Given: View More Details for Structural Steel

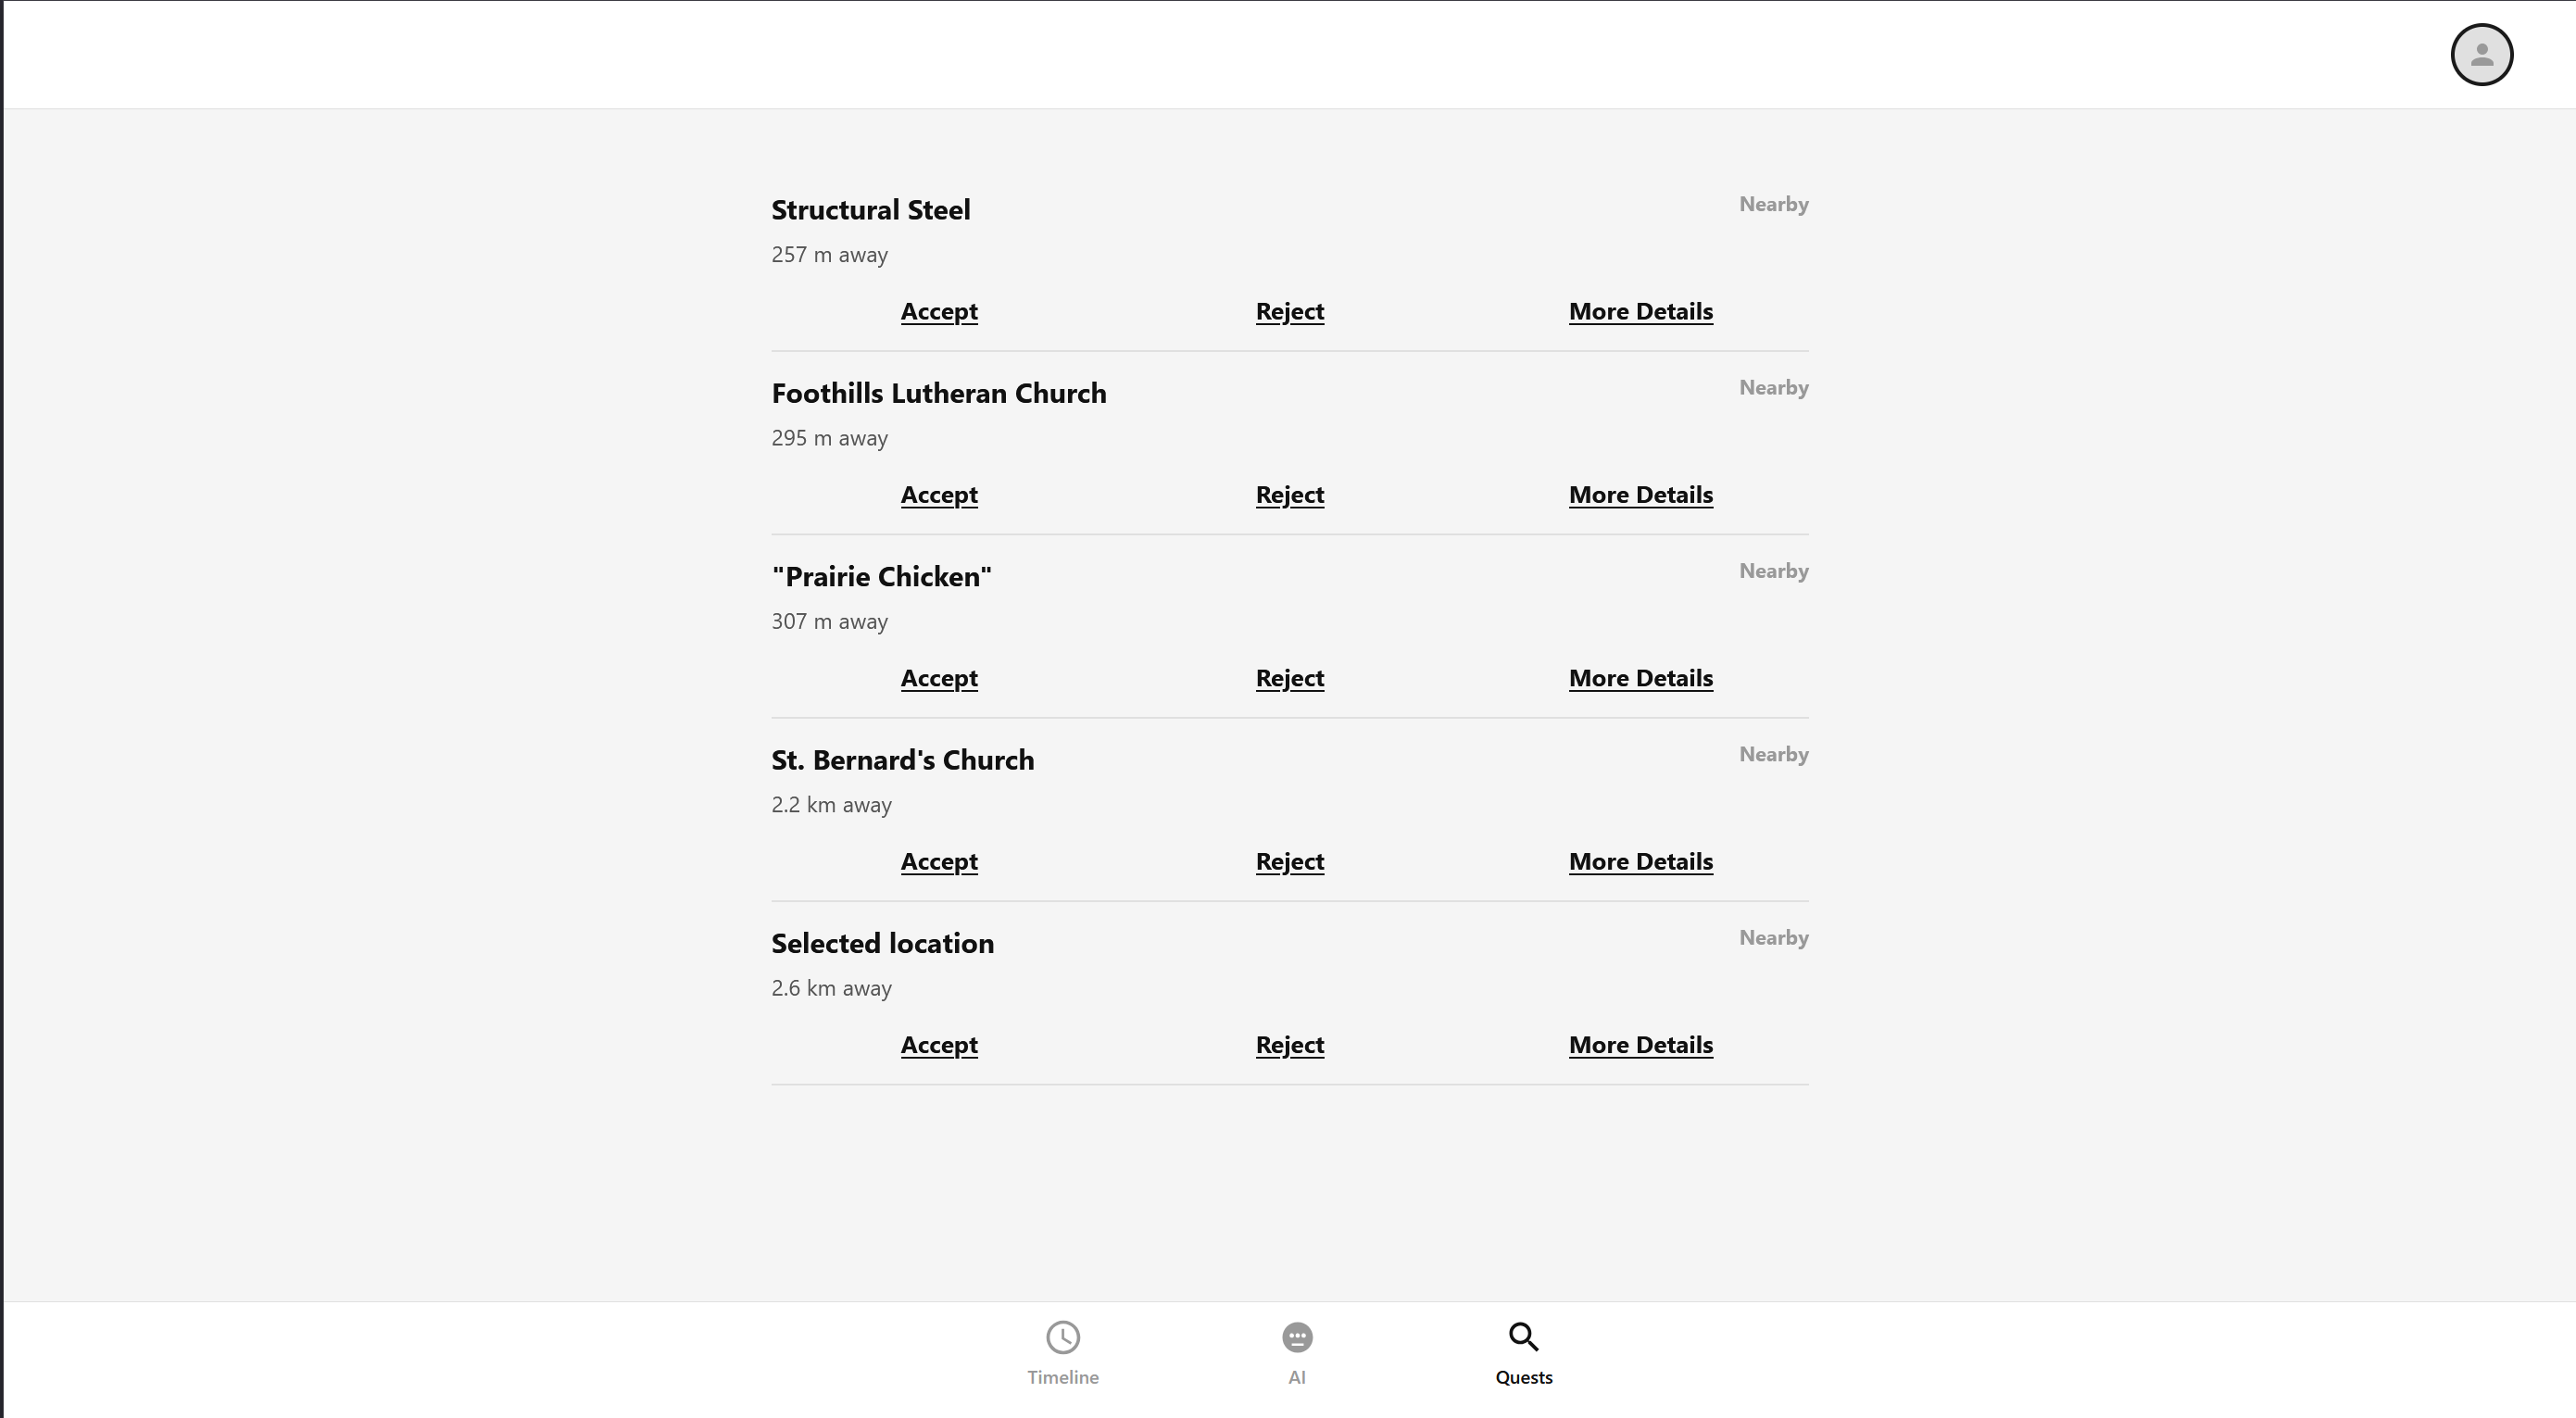Looking at the screenshot, I should tap(1640, 311).
